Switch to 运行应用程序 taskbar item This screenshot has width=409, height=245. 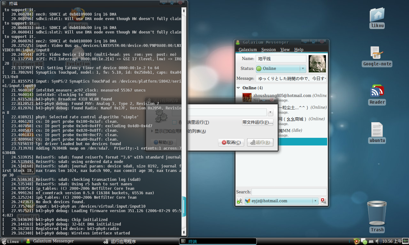pyautogui.click(x=140, y=241)
